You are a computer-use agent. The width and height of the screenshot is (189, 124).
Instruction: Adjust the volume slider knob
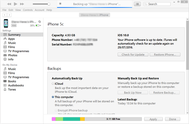tap(49, 4)
